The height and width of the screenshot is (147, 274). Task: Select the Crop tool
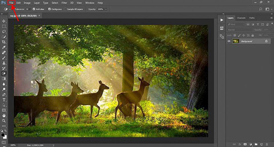coord(4,42)
